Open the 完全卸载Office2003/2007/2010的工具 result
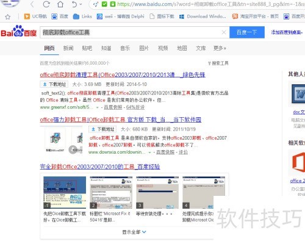 point(100,167)
